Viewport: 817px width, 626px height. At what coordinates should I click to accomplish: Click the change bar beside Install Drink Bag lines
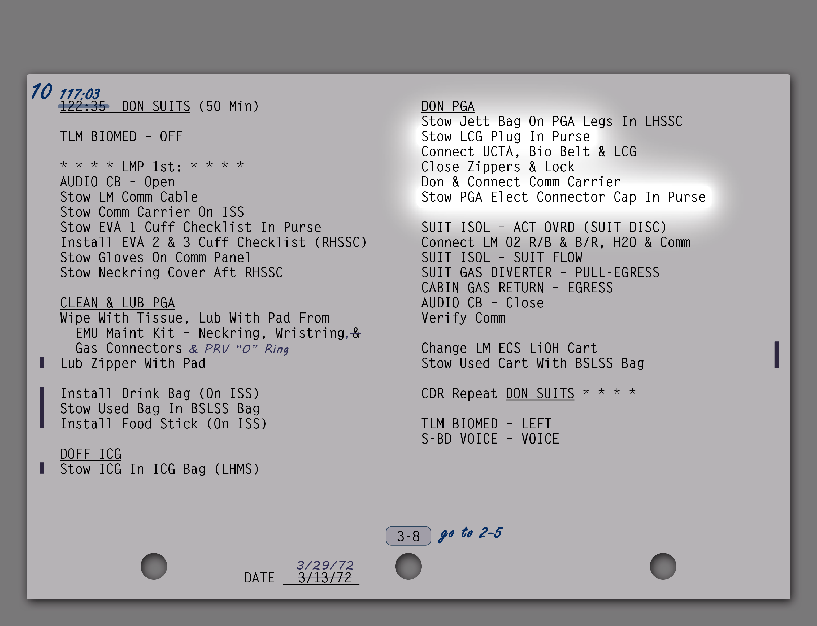pos(42,408)
